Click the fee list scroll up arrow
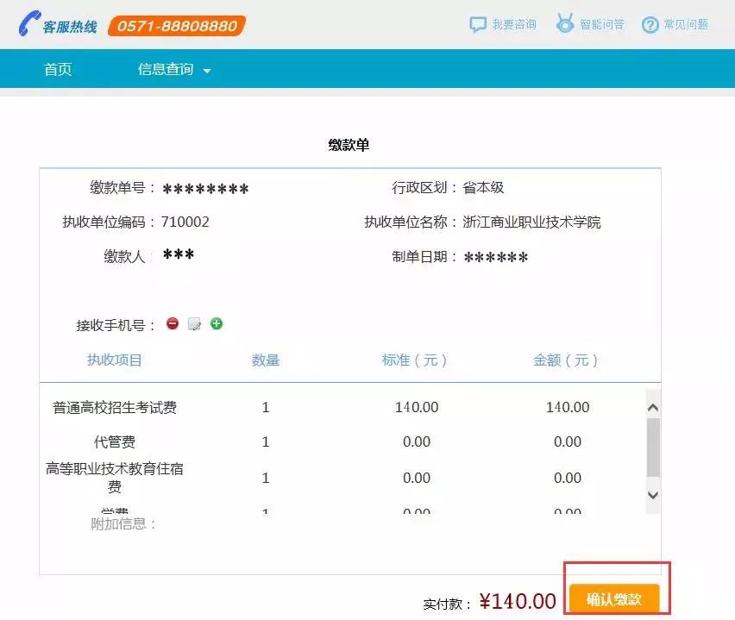The height and width of the screenshot is (620, 735). point(653,407)
